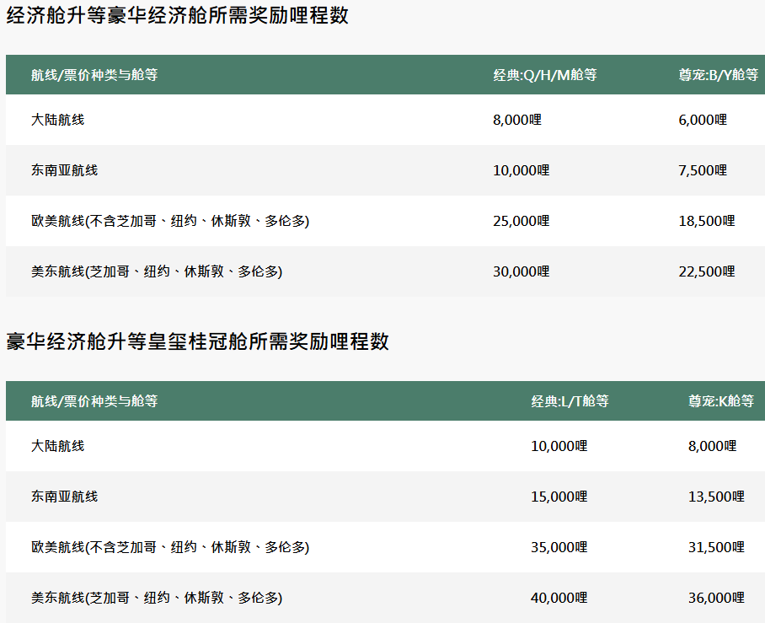Viewport: 765px width, 623px height.
Task: Click 航线/票价种类与舱等 header in second table
Action: point(94,401)
